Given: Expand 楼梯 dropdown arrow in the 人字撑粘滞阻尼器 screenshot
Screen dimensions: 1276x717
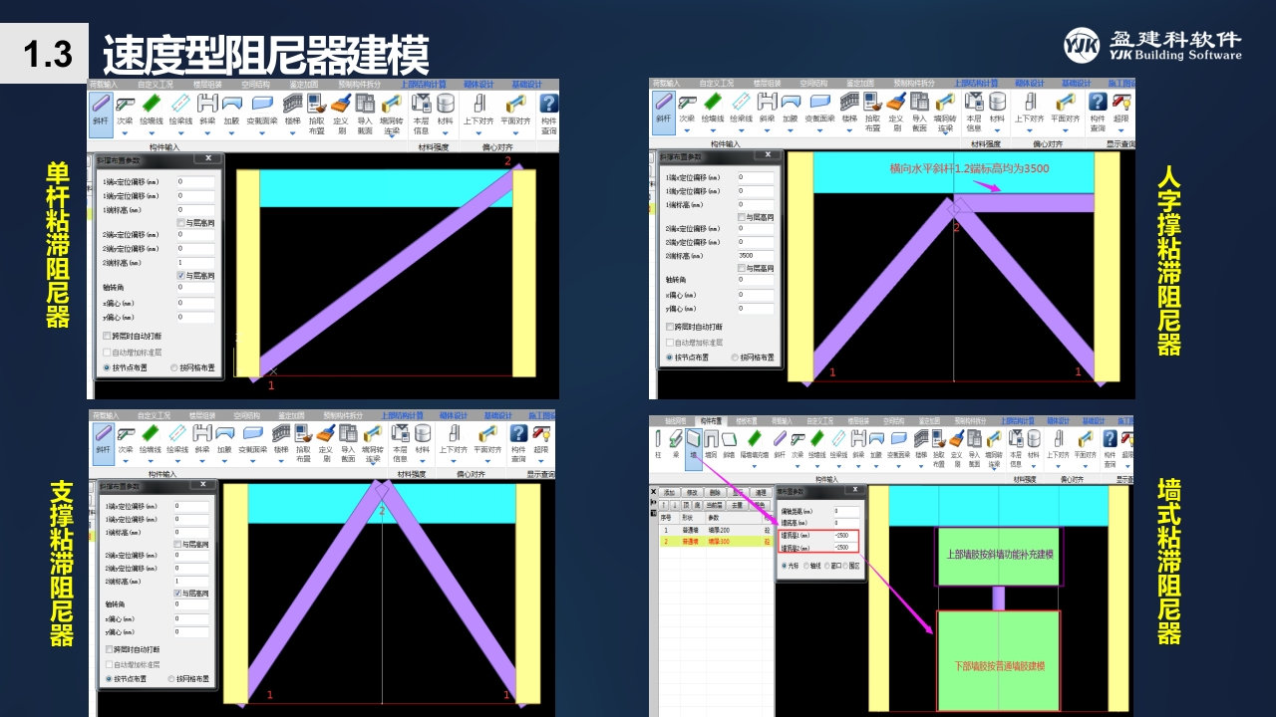Looking at the screenshot, I should (x=849, y=131).
